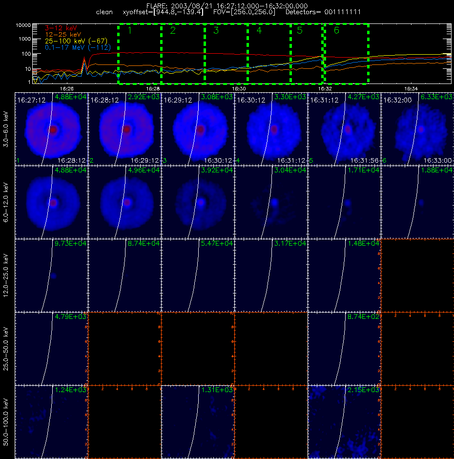
Task: Open the 12-25 keV panel labeled 8.74E+04
Action: [x=124, y=275]
